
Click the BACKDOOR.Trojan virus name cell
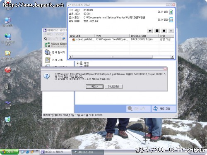pyautogui.click(x=142, y=39)
